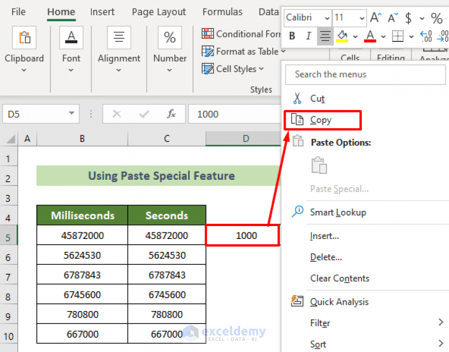
Task: Click the Search the menus field
Action: tap(365, 74)
